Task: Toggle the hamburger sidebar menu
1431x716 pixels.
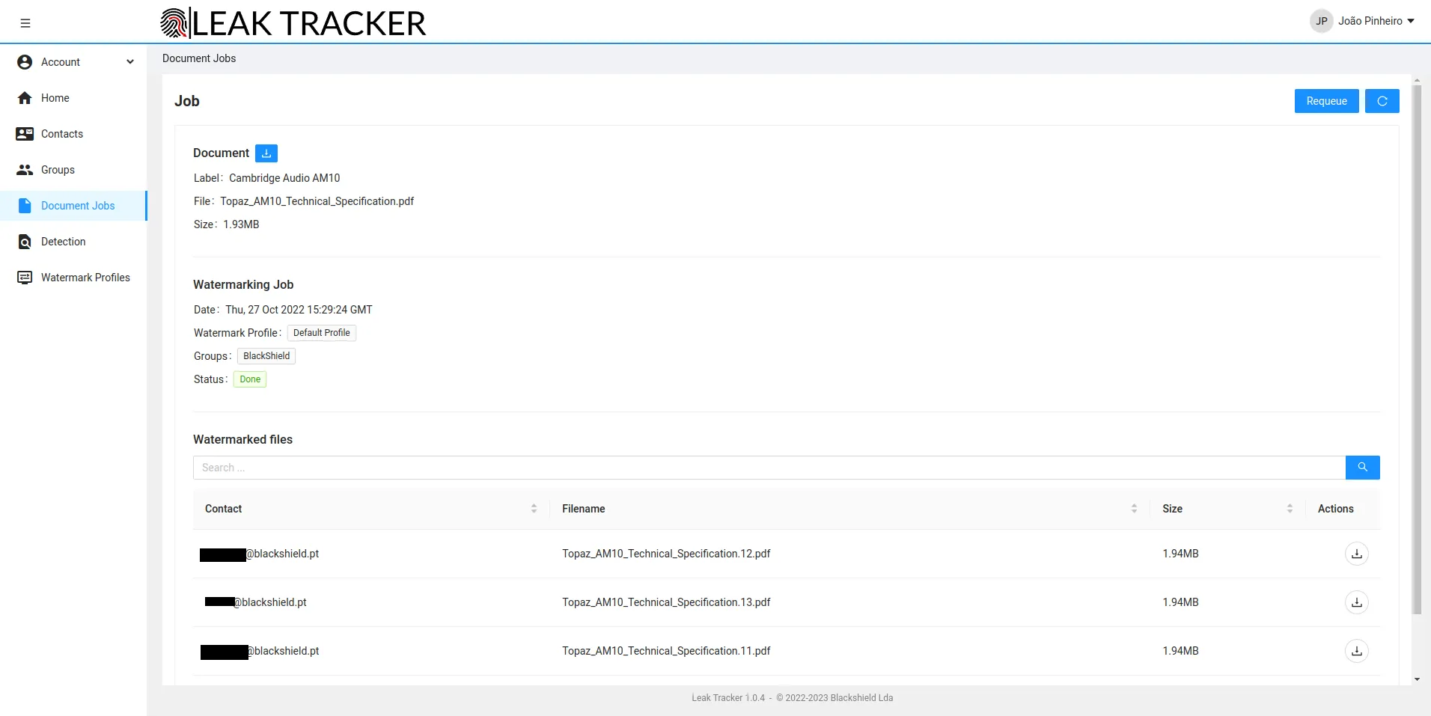Action: coord(25,23)
